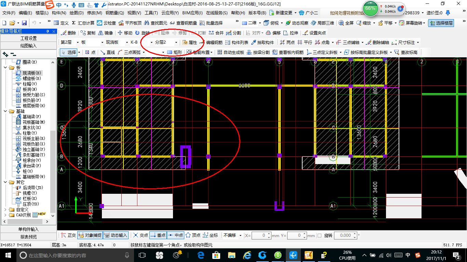The width and height of the screenshot is (467, 262).
Task: Open the 文件(F) menu
Action: [9, 13]
